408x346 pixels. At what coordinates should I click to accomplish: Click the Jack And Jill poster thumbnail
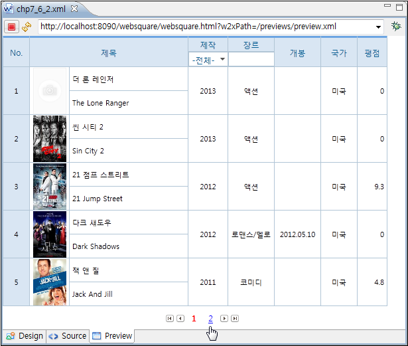pos(50,282)
